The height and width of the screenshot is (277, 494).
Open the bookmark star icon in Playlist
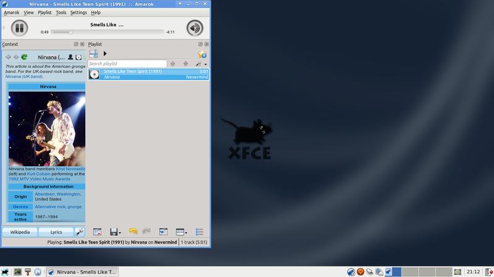203,54
